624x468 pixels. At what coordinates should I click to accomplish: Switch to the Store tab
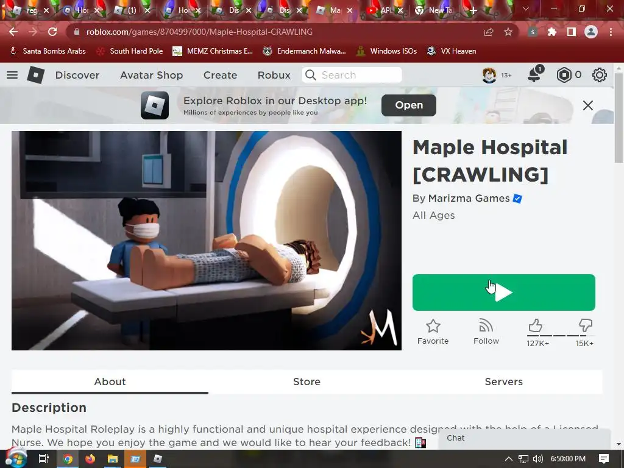coord(307,381)
